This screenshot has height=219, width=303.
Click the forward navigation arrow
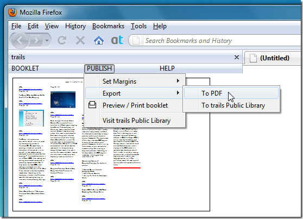(x=36, y=40)
